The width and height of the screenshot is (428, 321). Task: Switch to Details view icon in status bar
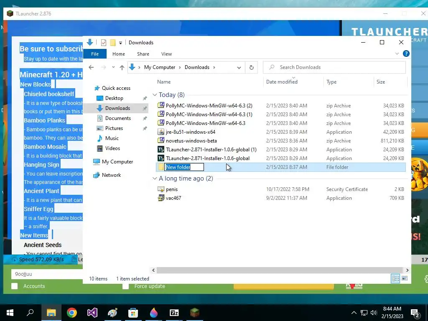click(x=395, y=278)
